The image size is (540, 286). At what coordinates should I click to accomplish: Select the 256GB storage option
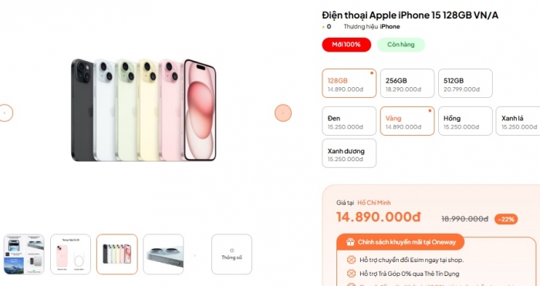407,83
